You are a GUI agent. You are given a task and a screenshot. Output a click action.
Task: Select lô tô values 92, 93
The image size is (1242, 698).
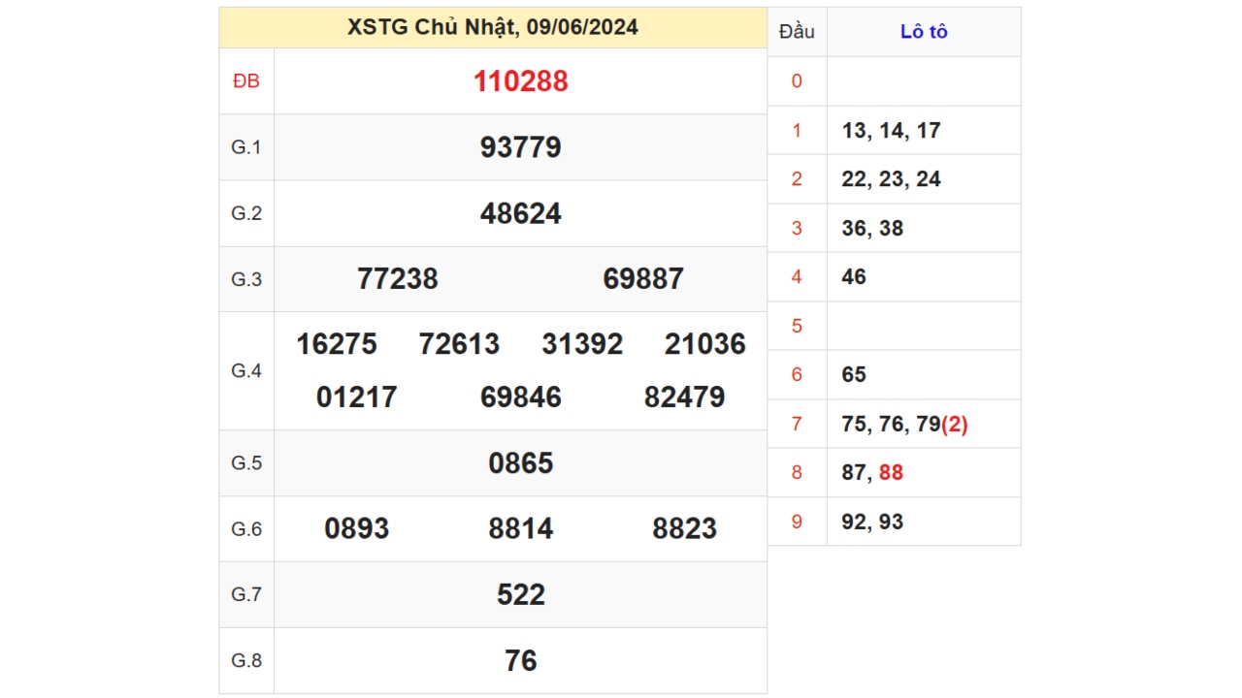tap(872, 523)
